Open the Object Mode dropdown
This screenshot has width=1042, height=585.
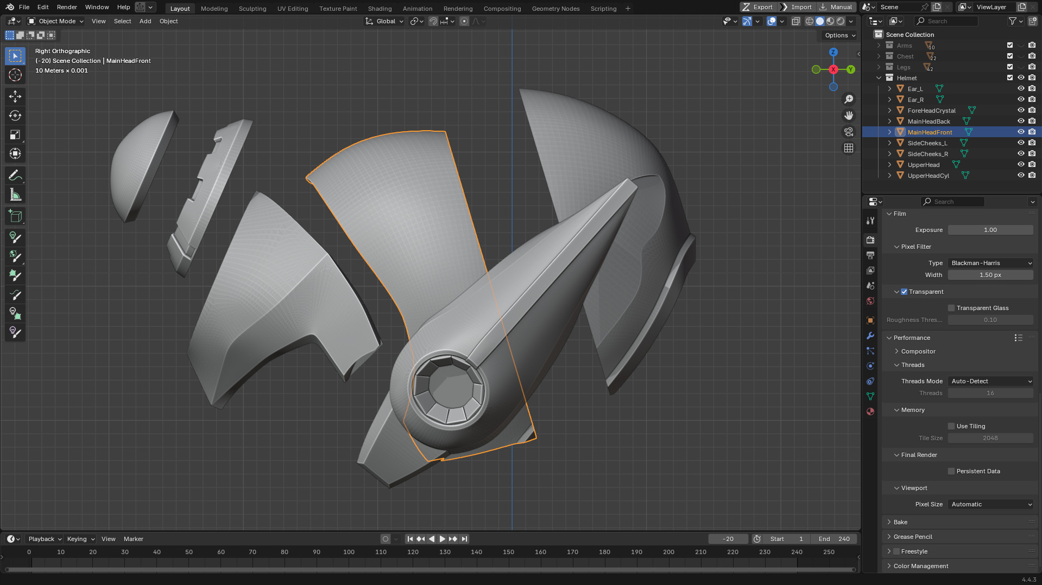coord(55,21)
